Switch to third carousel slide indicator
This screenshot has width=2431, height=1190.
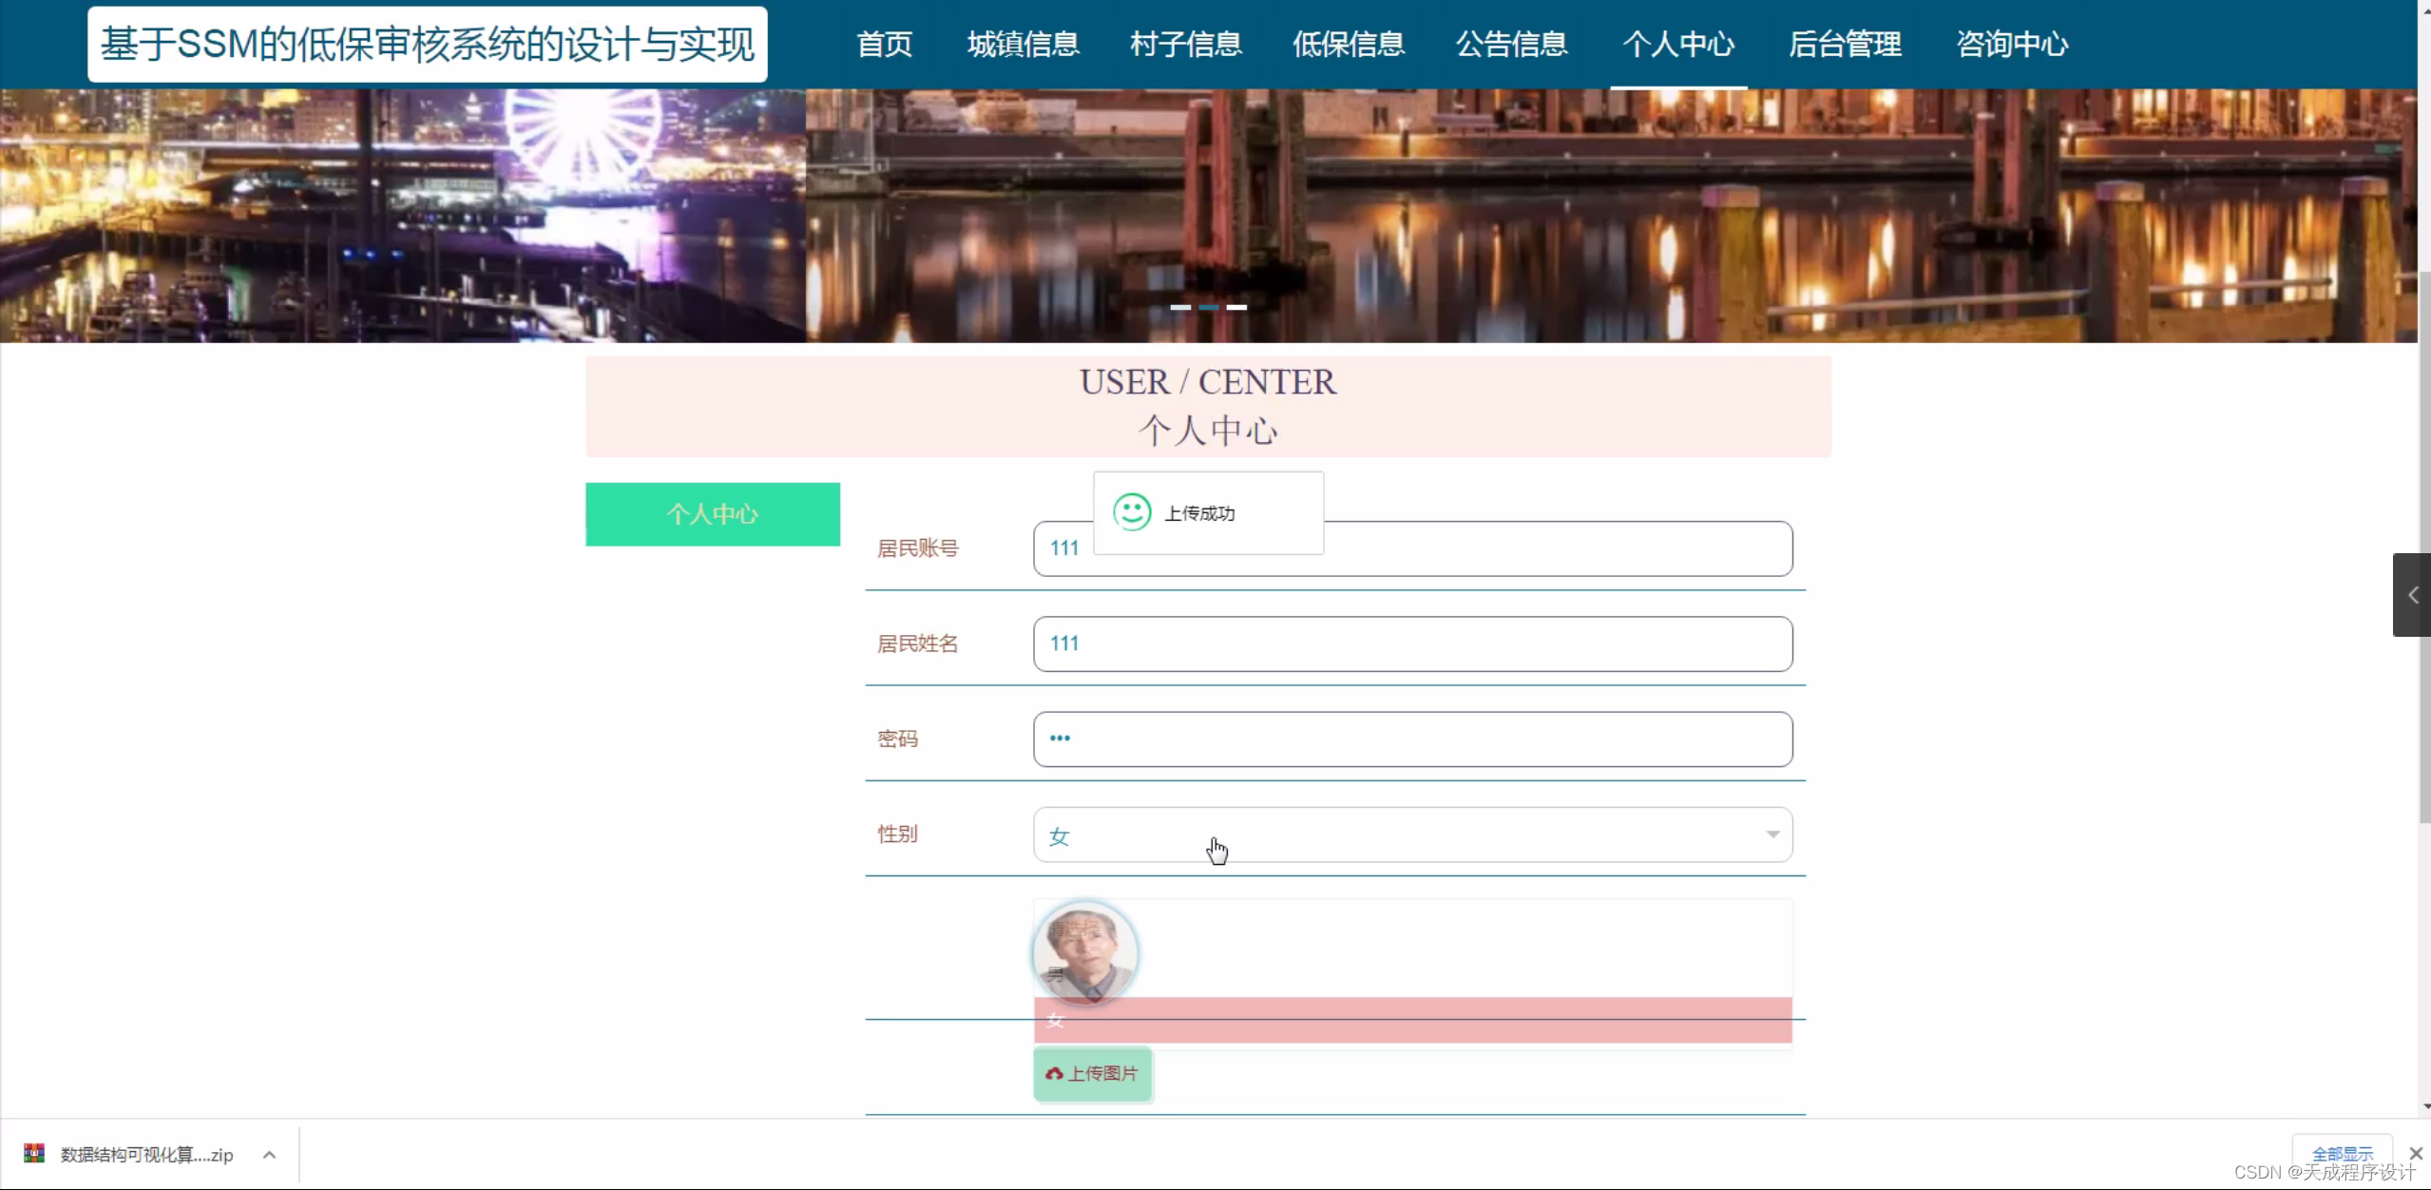pyautogui.click(x=1235, y=307)
